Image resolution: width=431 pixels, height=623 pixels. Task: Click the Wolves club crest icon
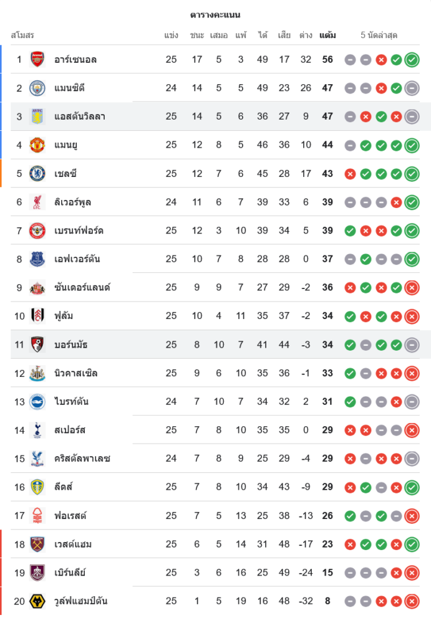[37, 601]
